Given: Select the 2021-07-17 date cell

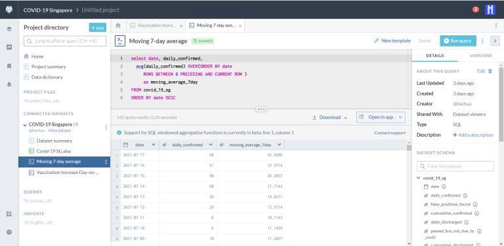Looking at the screenshot, I should click(x=140, y=155).
